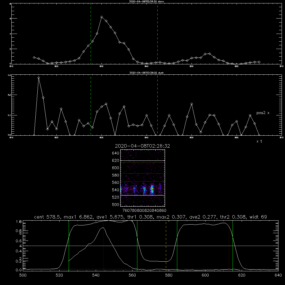285x285 pixels.
Task: Click the orange dashed center line at 578.5
Action: [166, 245]
